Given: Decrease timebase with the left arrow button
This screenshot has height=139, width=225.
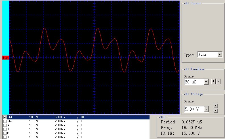Looking at the screenshot, I should click(213, 81).
